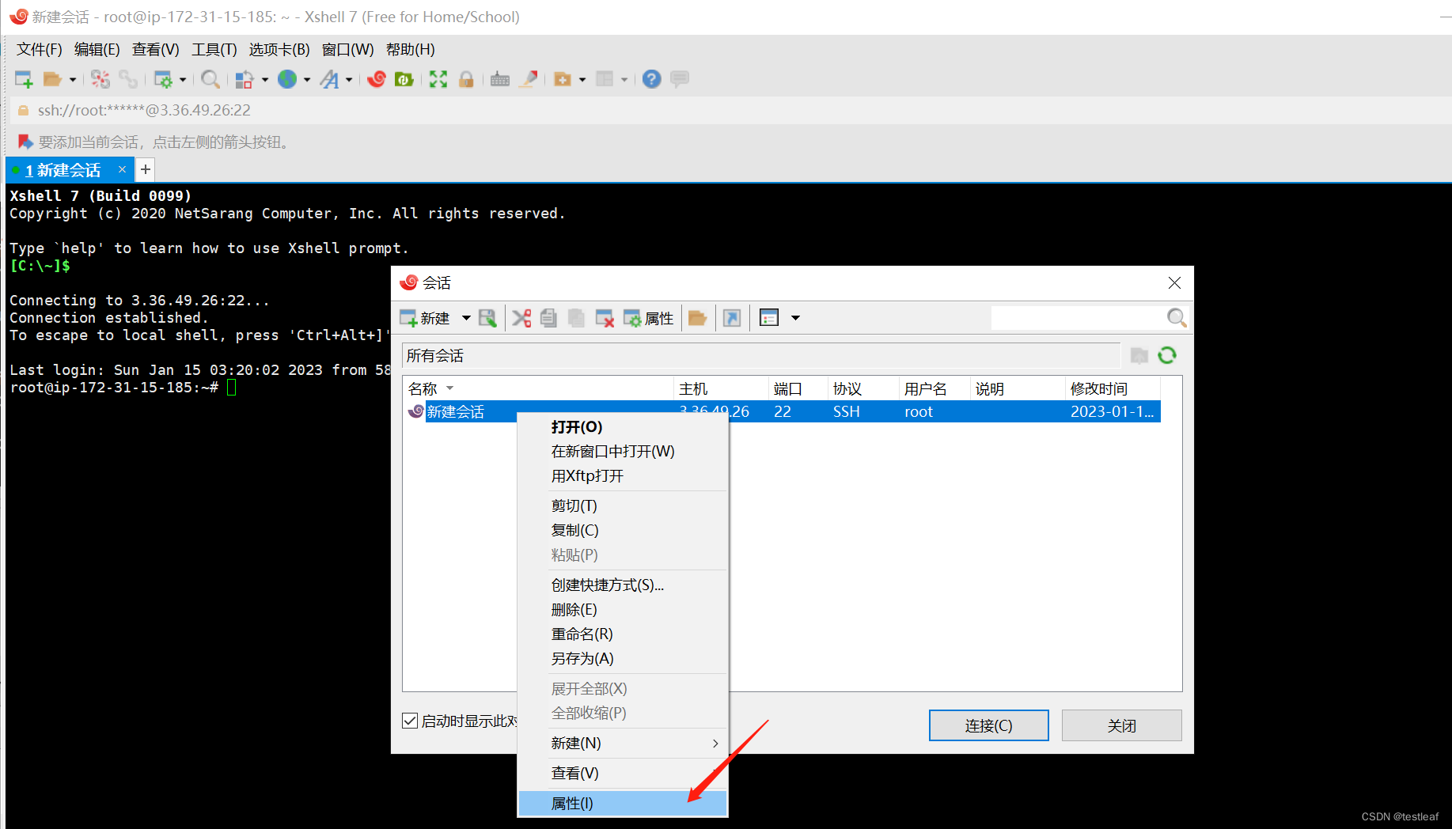Click the scissors cut icon in dialog
The image size is (1452, 829).
[x=521, y=318]
